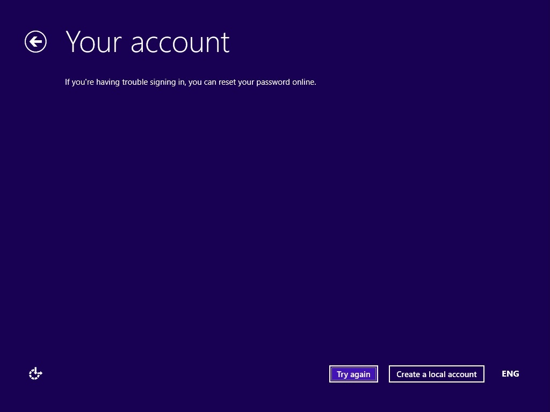
Task: Go back using the circled arrow
Action: coord(35,42)
